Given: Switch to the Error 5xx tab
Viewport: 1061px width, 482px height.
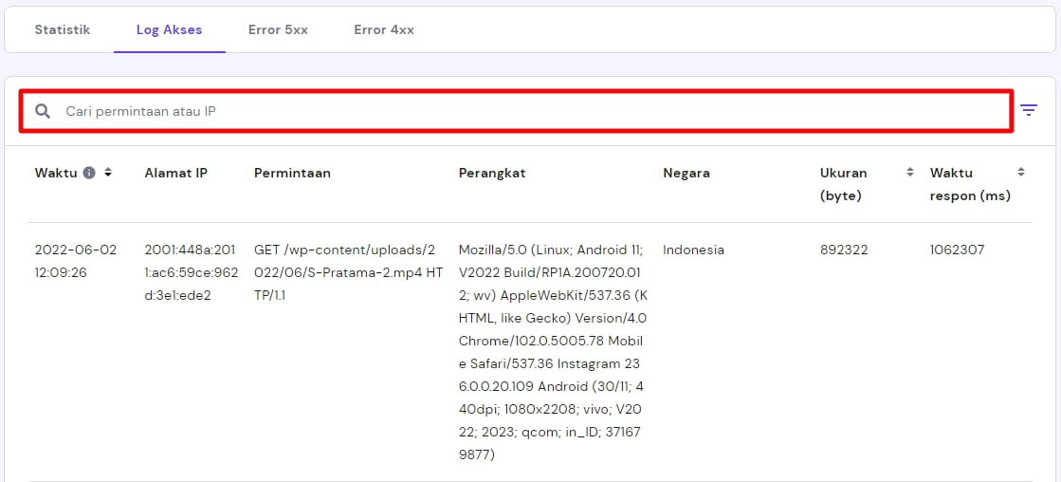Looking at the screenshot, I should pos(278,29).
